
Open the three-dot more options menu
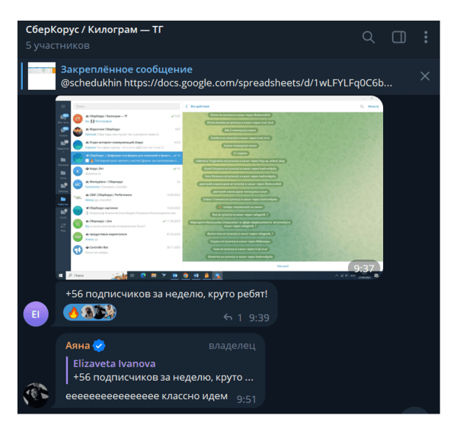(426, 37)
